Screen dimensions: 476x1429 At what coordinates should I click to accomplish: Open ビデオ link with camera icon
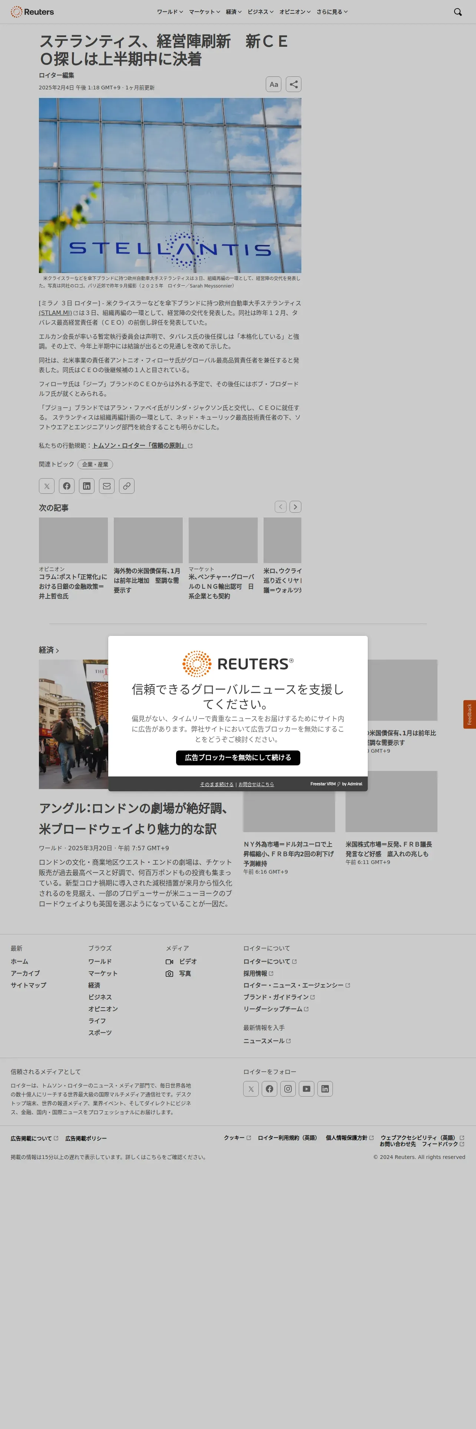(x=181, y=961)
